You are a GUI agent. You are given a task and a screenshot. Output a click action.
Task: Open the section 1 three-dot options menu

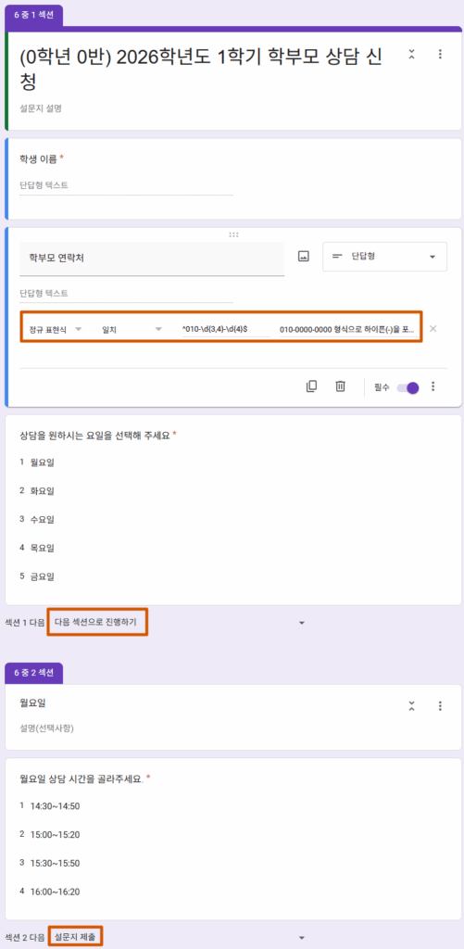(x=440, y=54)
